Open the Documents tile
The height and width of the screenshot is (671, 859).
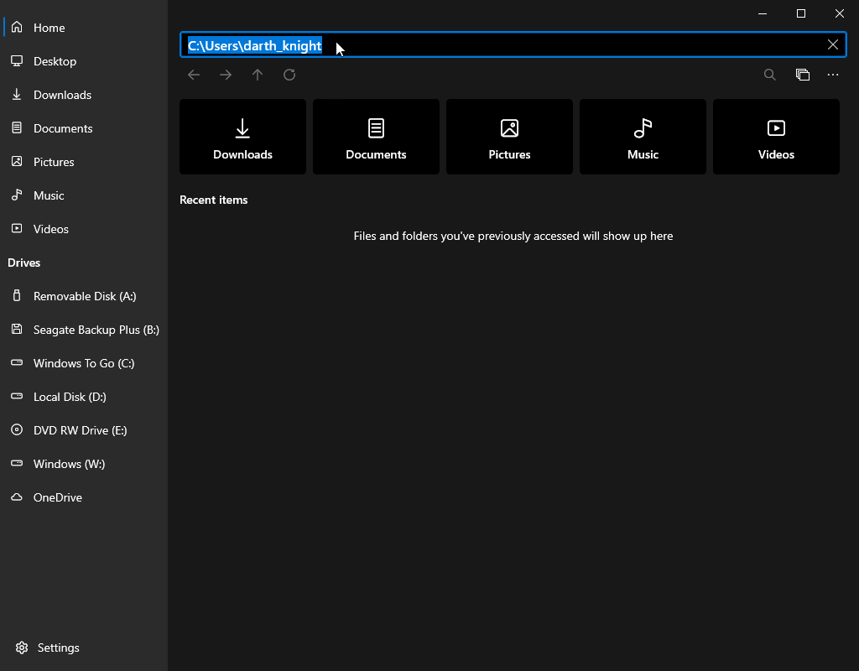pyautogui.click(x=376, y=137)
